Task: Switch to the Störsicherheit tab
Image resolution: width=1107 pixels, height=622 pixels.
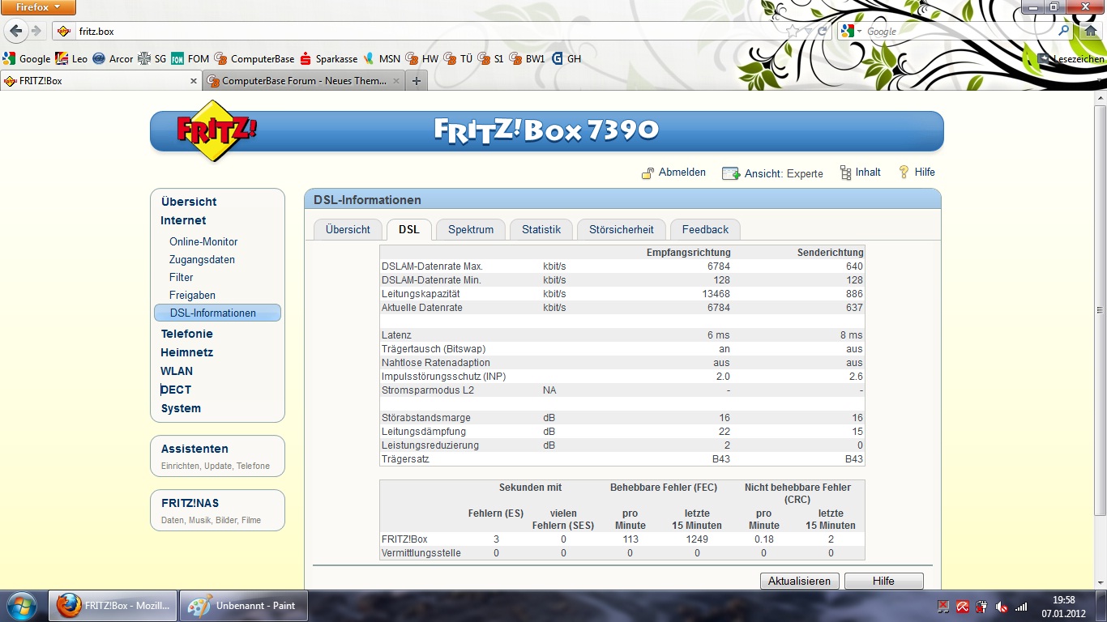Action: [622, 229]
